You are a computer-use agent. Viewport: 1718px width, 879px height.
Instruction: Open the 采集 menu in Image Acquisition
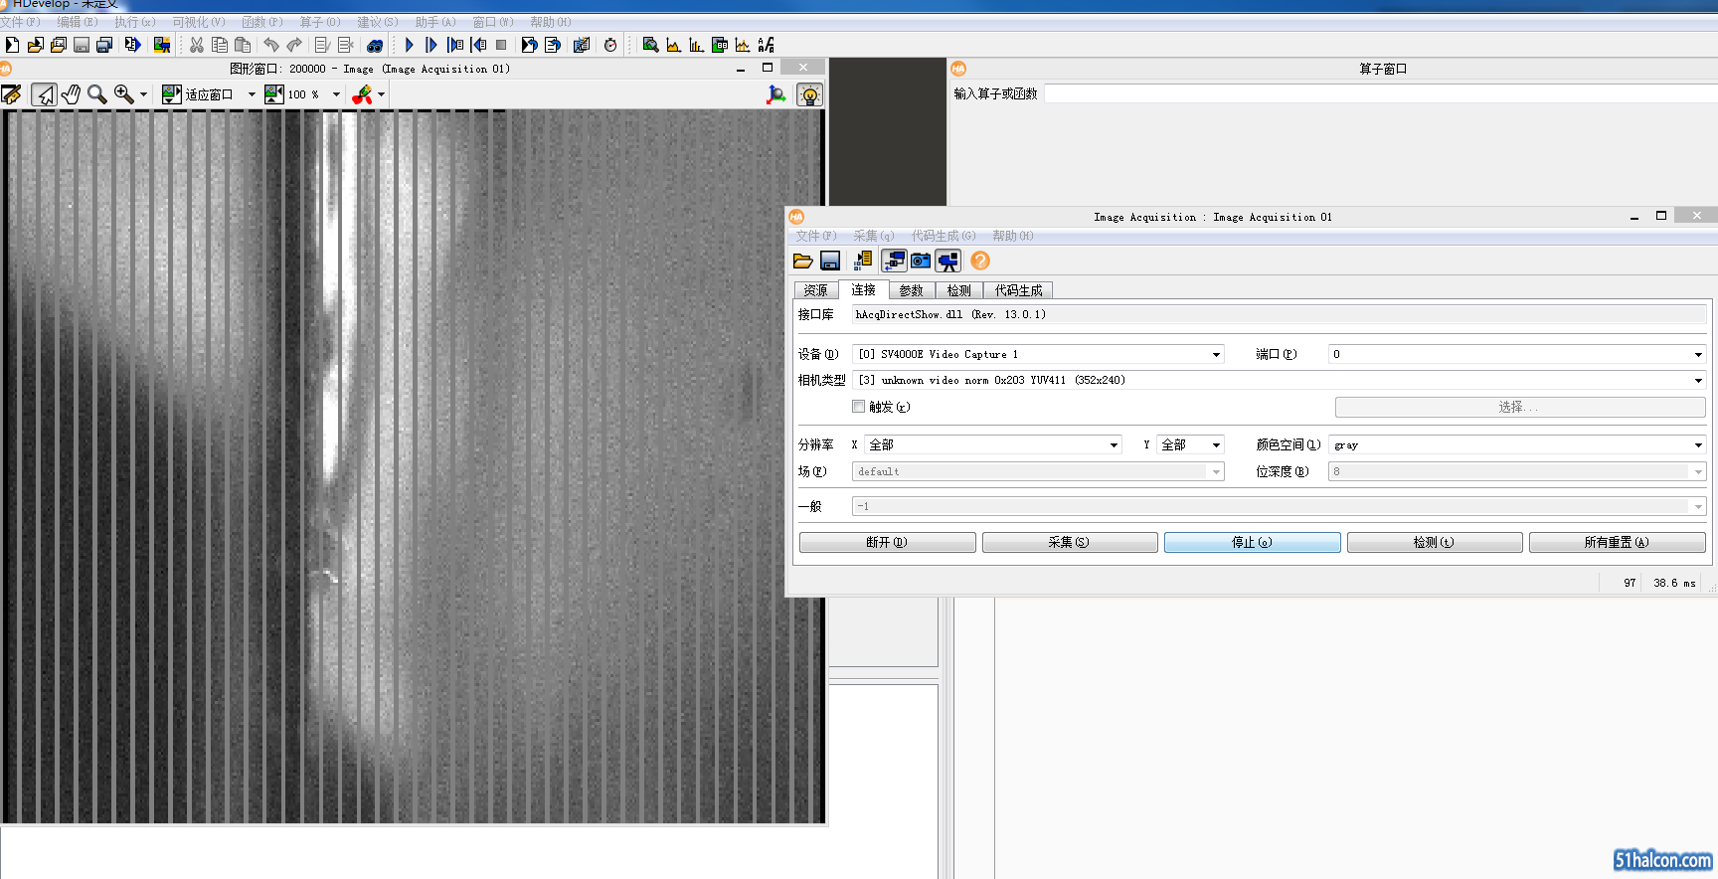(x=873, y=236)
